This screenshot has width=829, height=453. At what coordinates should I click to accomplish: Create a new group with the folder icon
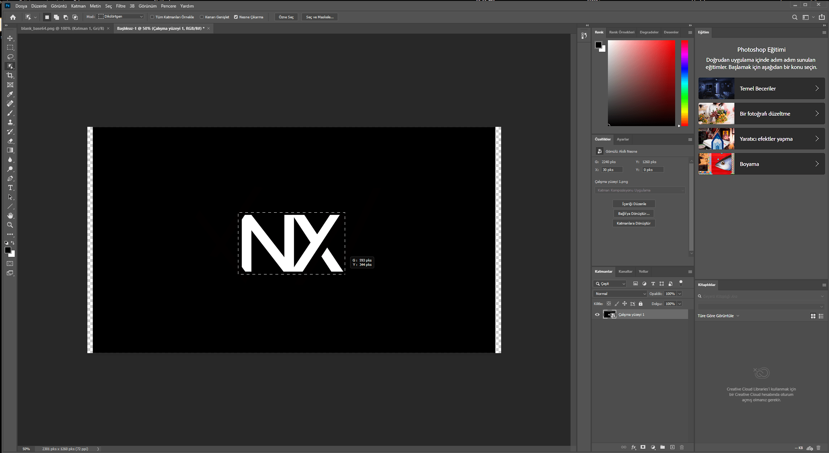pyautogui.click(x=663, y=447)
